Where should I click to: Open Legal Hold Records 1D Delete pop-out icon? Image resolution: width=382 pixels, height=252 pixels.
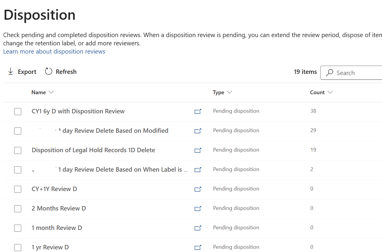[198, 150]
